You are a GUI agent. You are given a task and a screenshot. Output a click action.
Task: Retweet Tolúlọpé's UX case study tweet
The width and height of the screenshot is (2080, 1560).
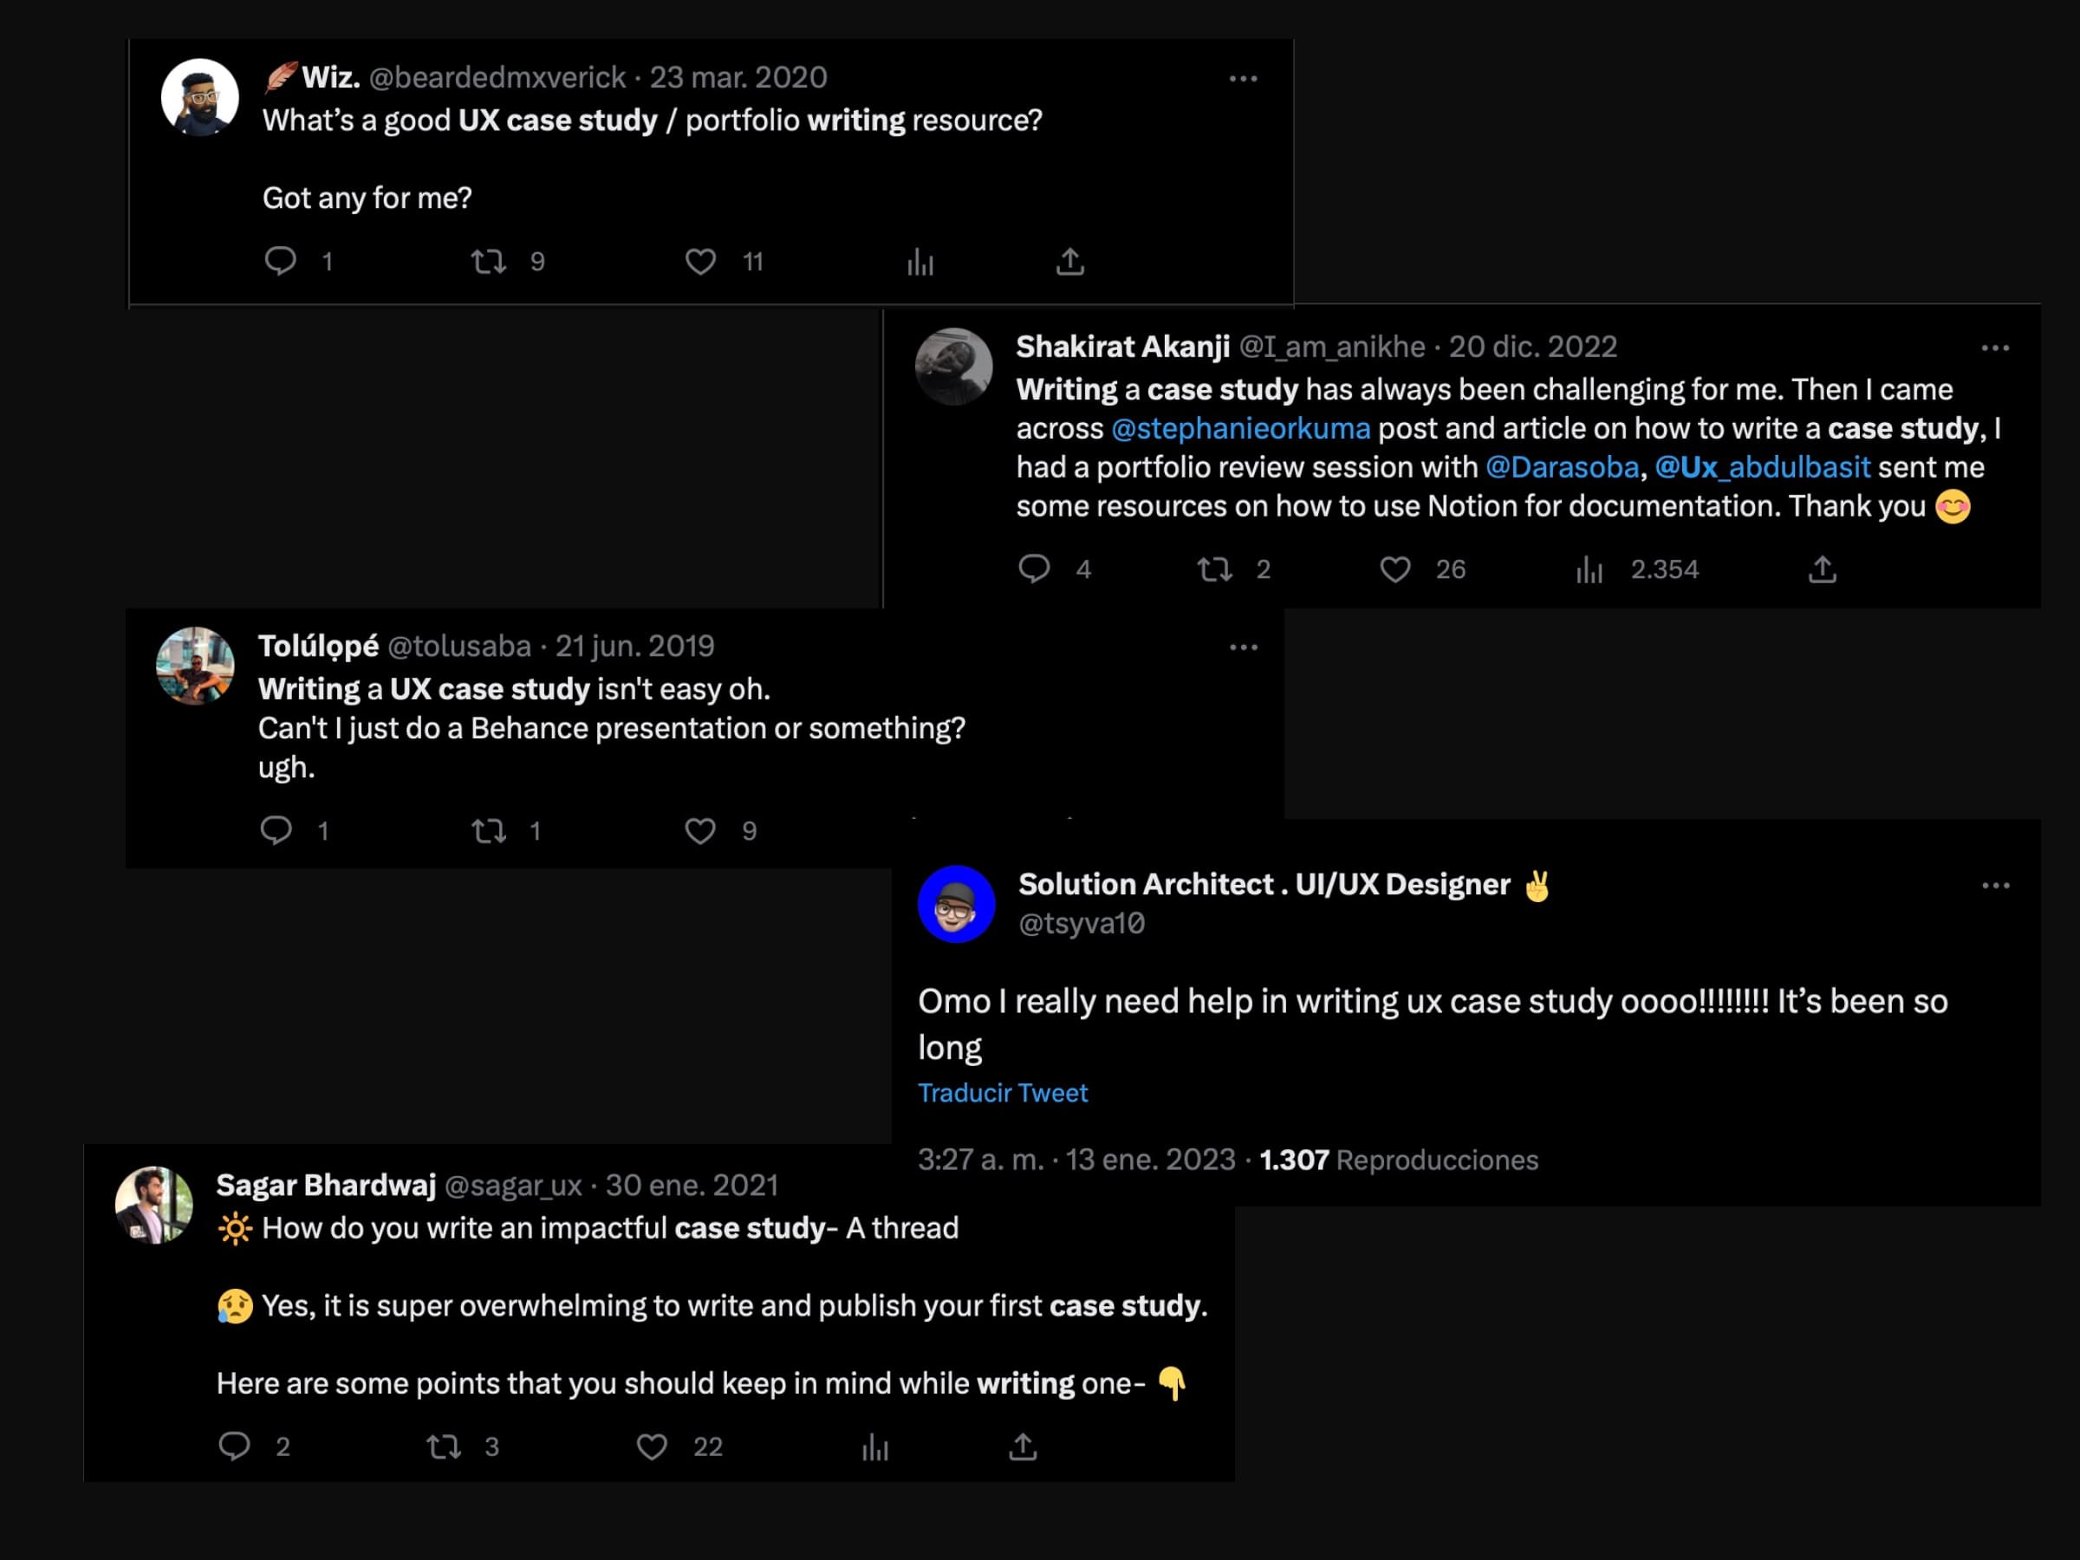488,830
